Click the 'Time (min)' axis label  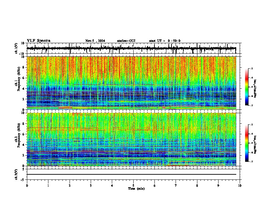[136, 189]
